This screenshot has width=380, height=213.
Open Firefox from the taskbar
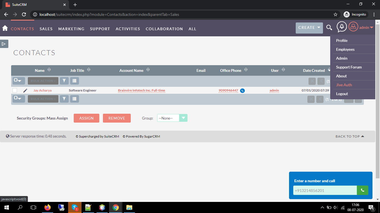coord(48,207)
